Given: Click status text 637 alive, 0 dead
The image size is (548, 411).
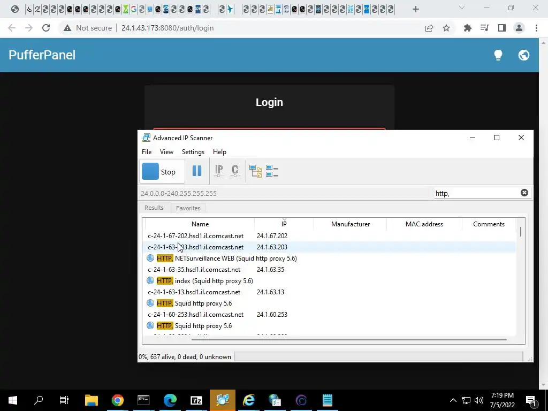Looking at the screenshot, I should click(x=185, y=357).
